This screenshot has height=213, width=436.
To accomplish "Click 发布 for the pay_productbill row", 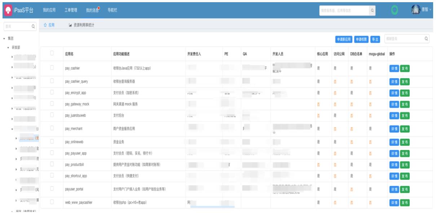I will tap(405, 165).
